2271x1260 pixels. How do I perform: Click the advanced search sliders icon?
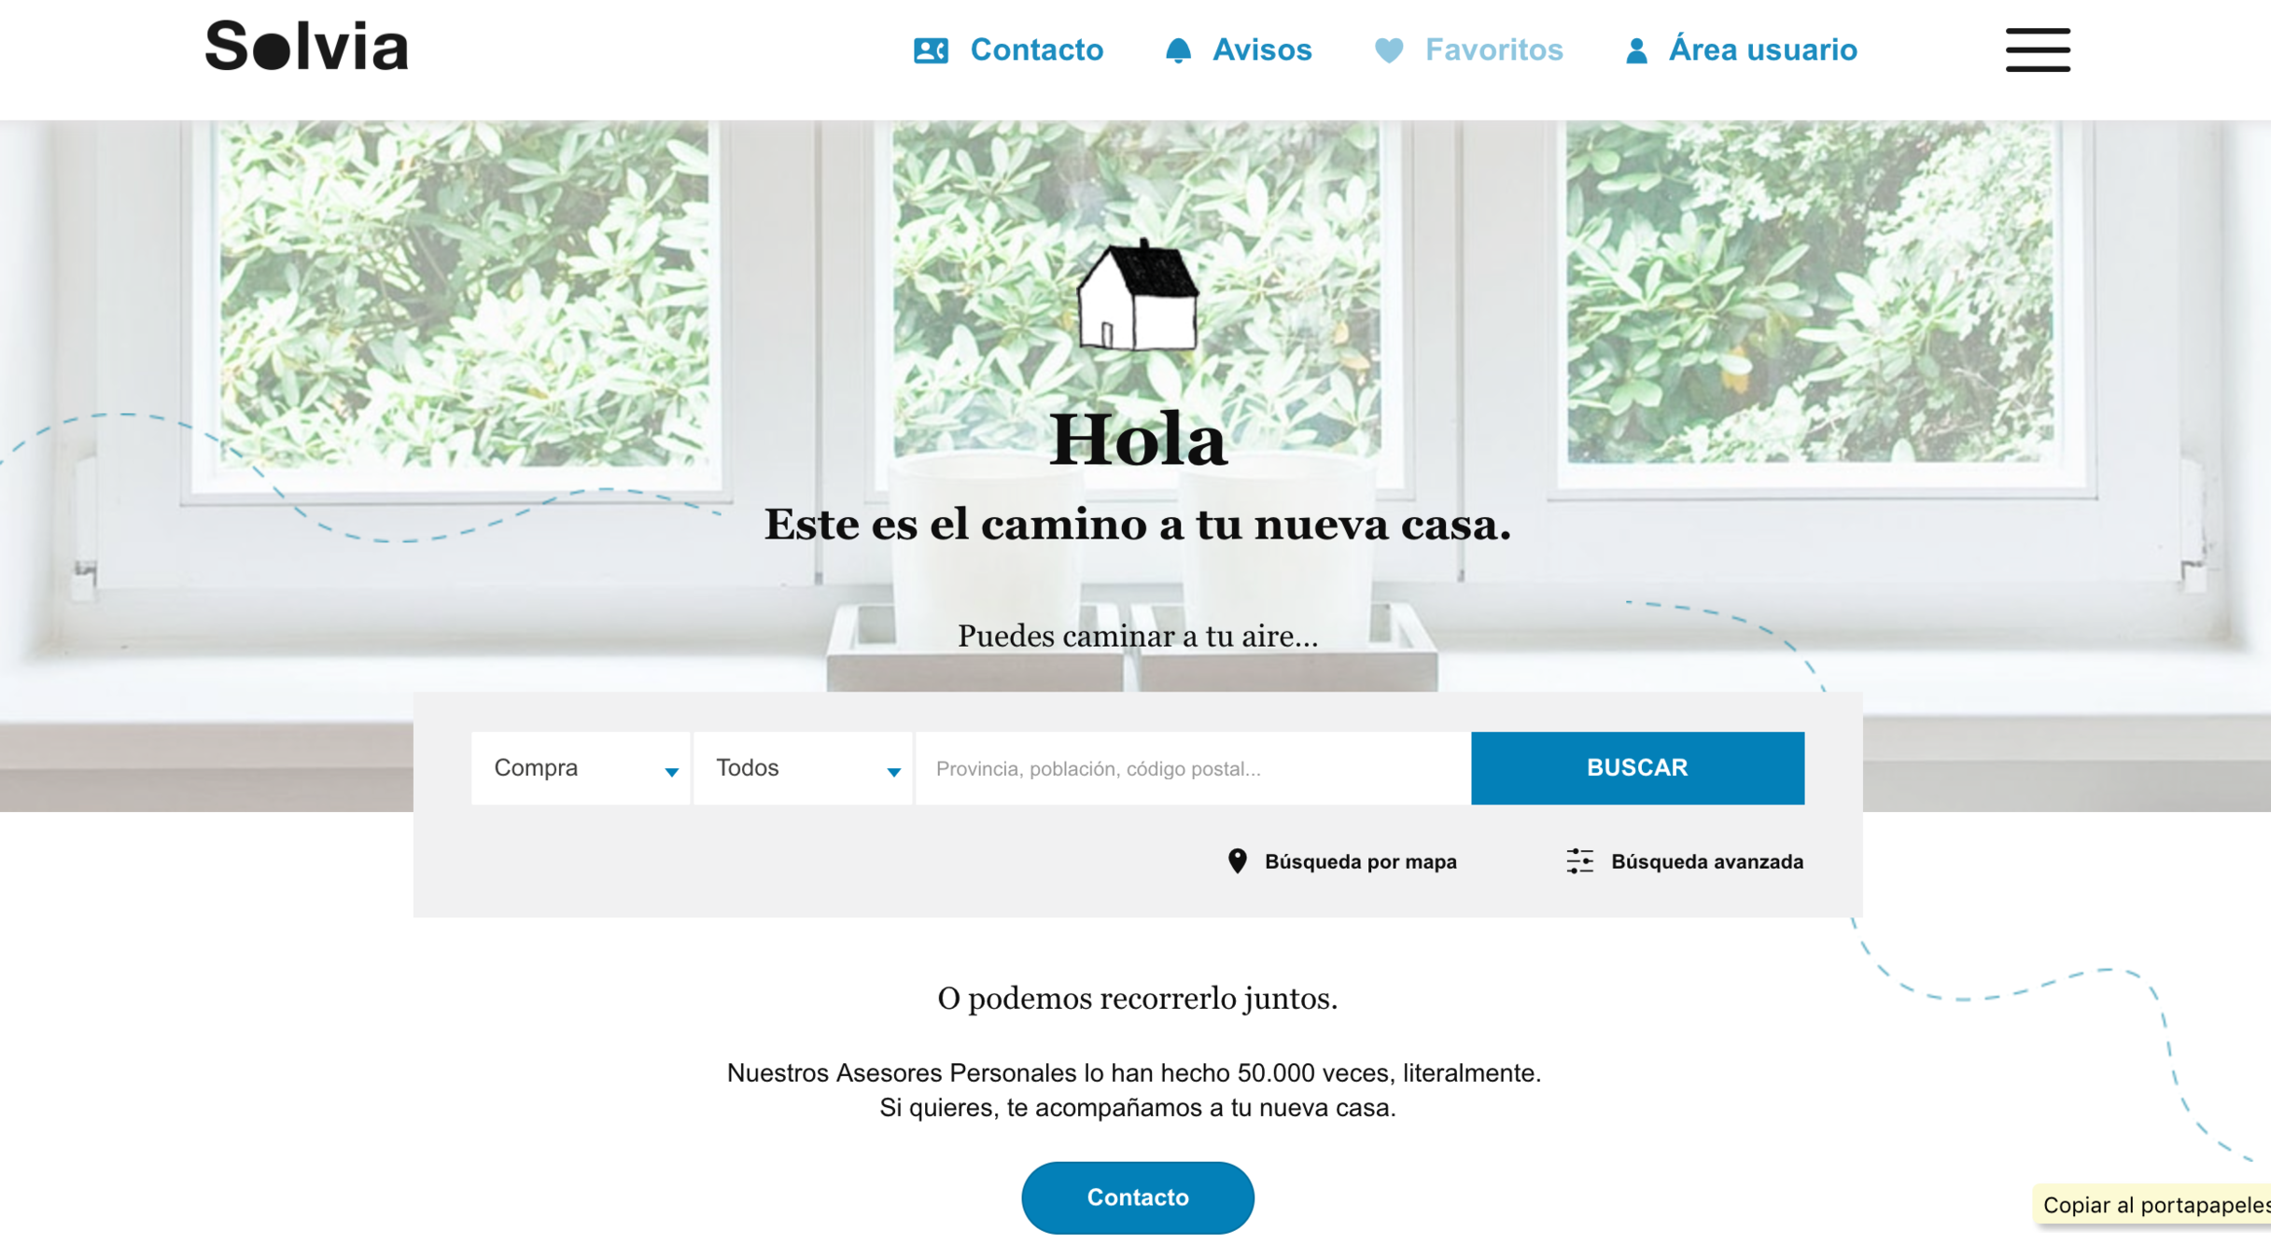coord(1579,861)
